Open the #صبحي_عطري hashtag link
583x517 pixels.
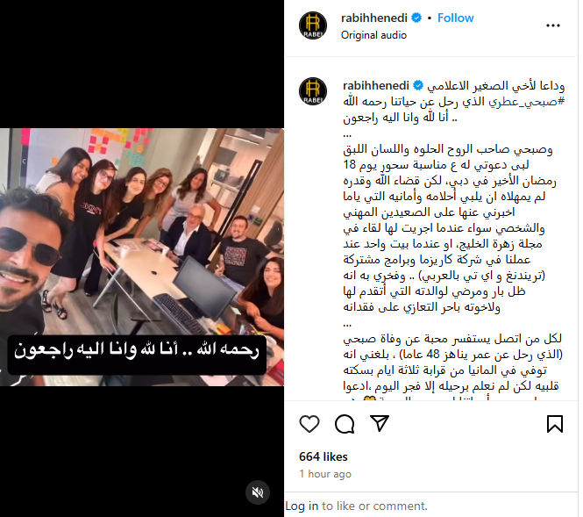527,101
